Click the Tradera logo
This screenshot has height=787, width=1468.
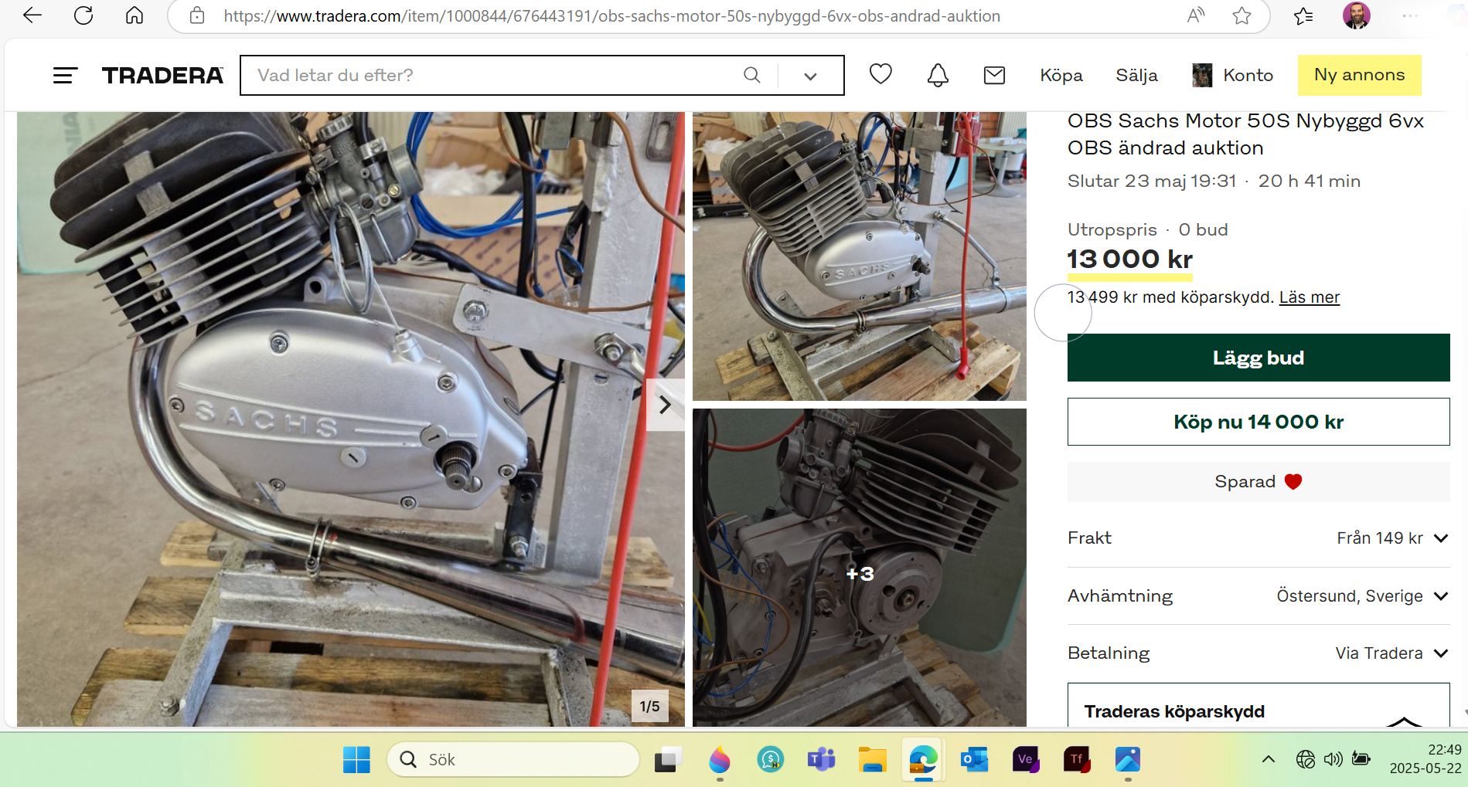click(162, 75)
